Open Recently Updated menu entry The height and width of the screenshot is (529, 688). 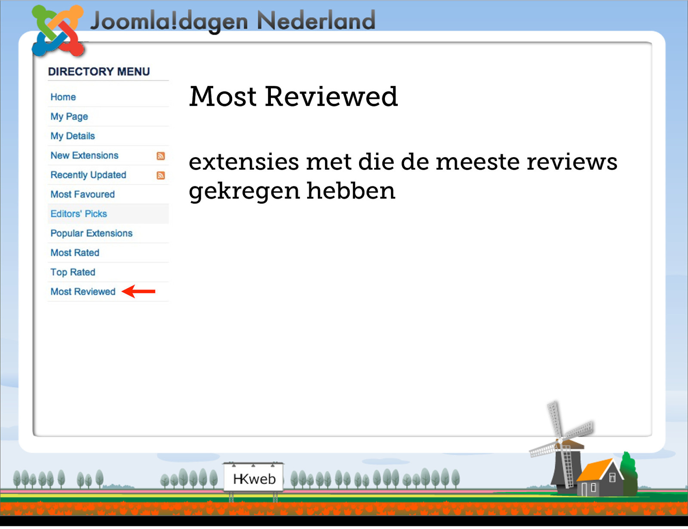89,175
